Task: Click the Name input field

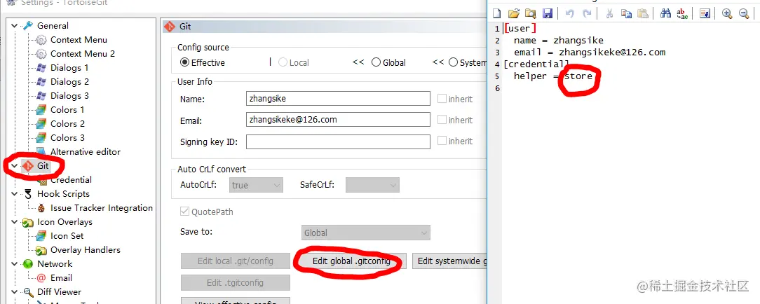Action: pos(339,99)
